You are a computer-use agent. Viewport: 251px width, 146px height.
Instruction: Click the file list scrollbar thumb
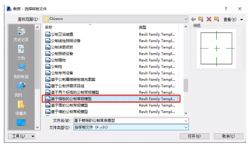(186, 85)
